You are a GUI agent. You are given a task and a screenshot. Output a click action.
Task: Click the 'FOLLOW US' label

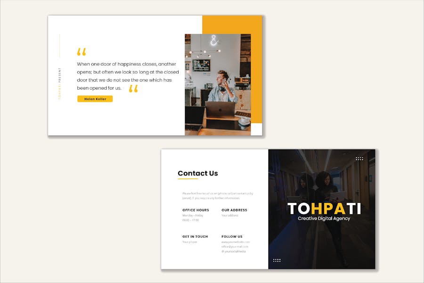[232, 237]
